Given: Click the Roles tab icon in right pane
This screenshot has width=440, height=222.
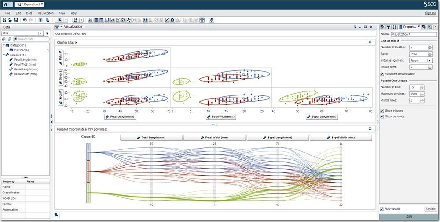Looking at the screenshot, I should (382, 27).
